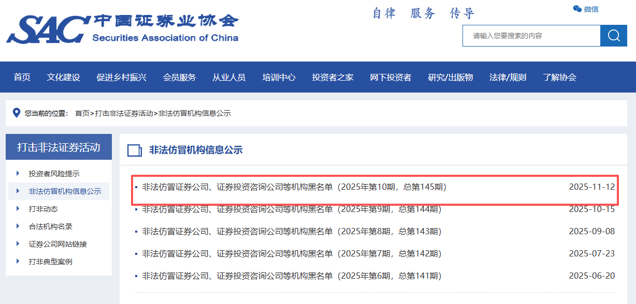Screen dimensions: 636x304
Task: Click the section icon beside 非法仿冒机构信息公示 heading
Action: point(135,150)
